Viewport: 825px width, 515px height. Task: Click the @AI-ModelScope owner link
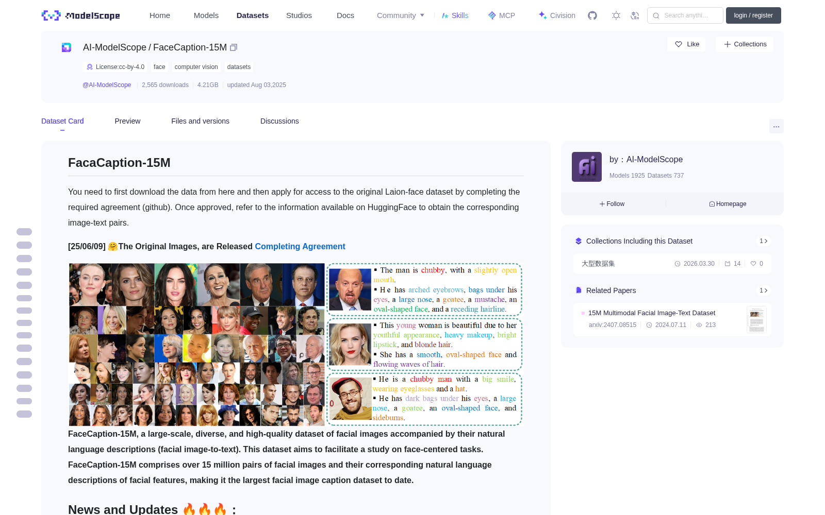[x=107, y=85]
